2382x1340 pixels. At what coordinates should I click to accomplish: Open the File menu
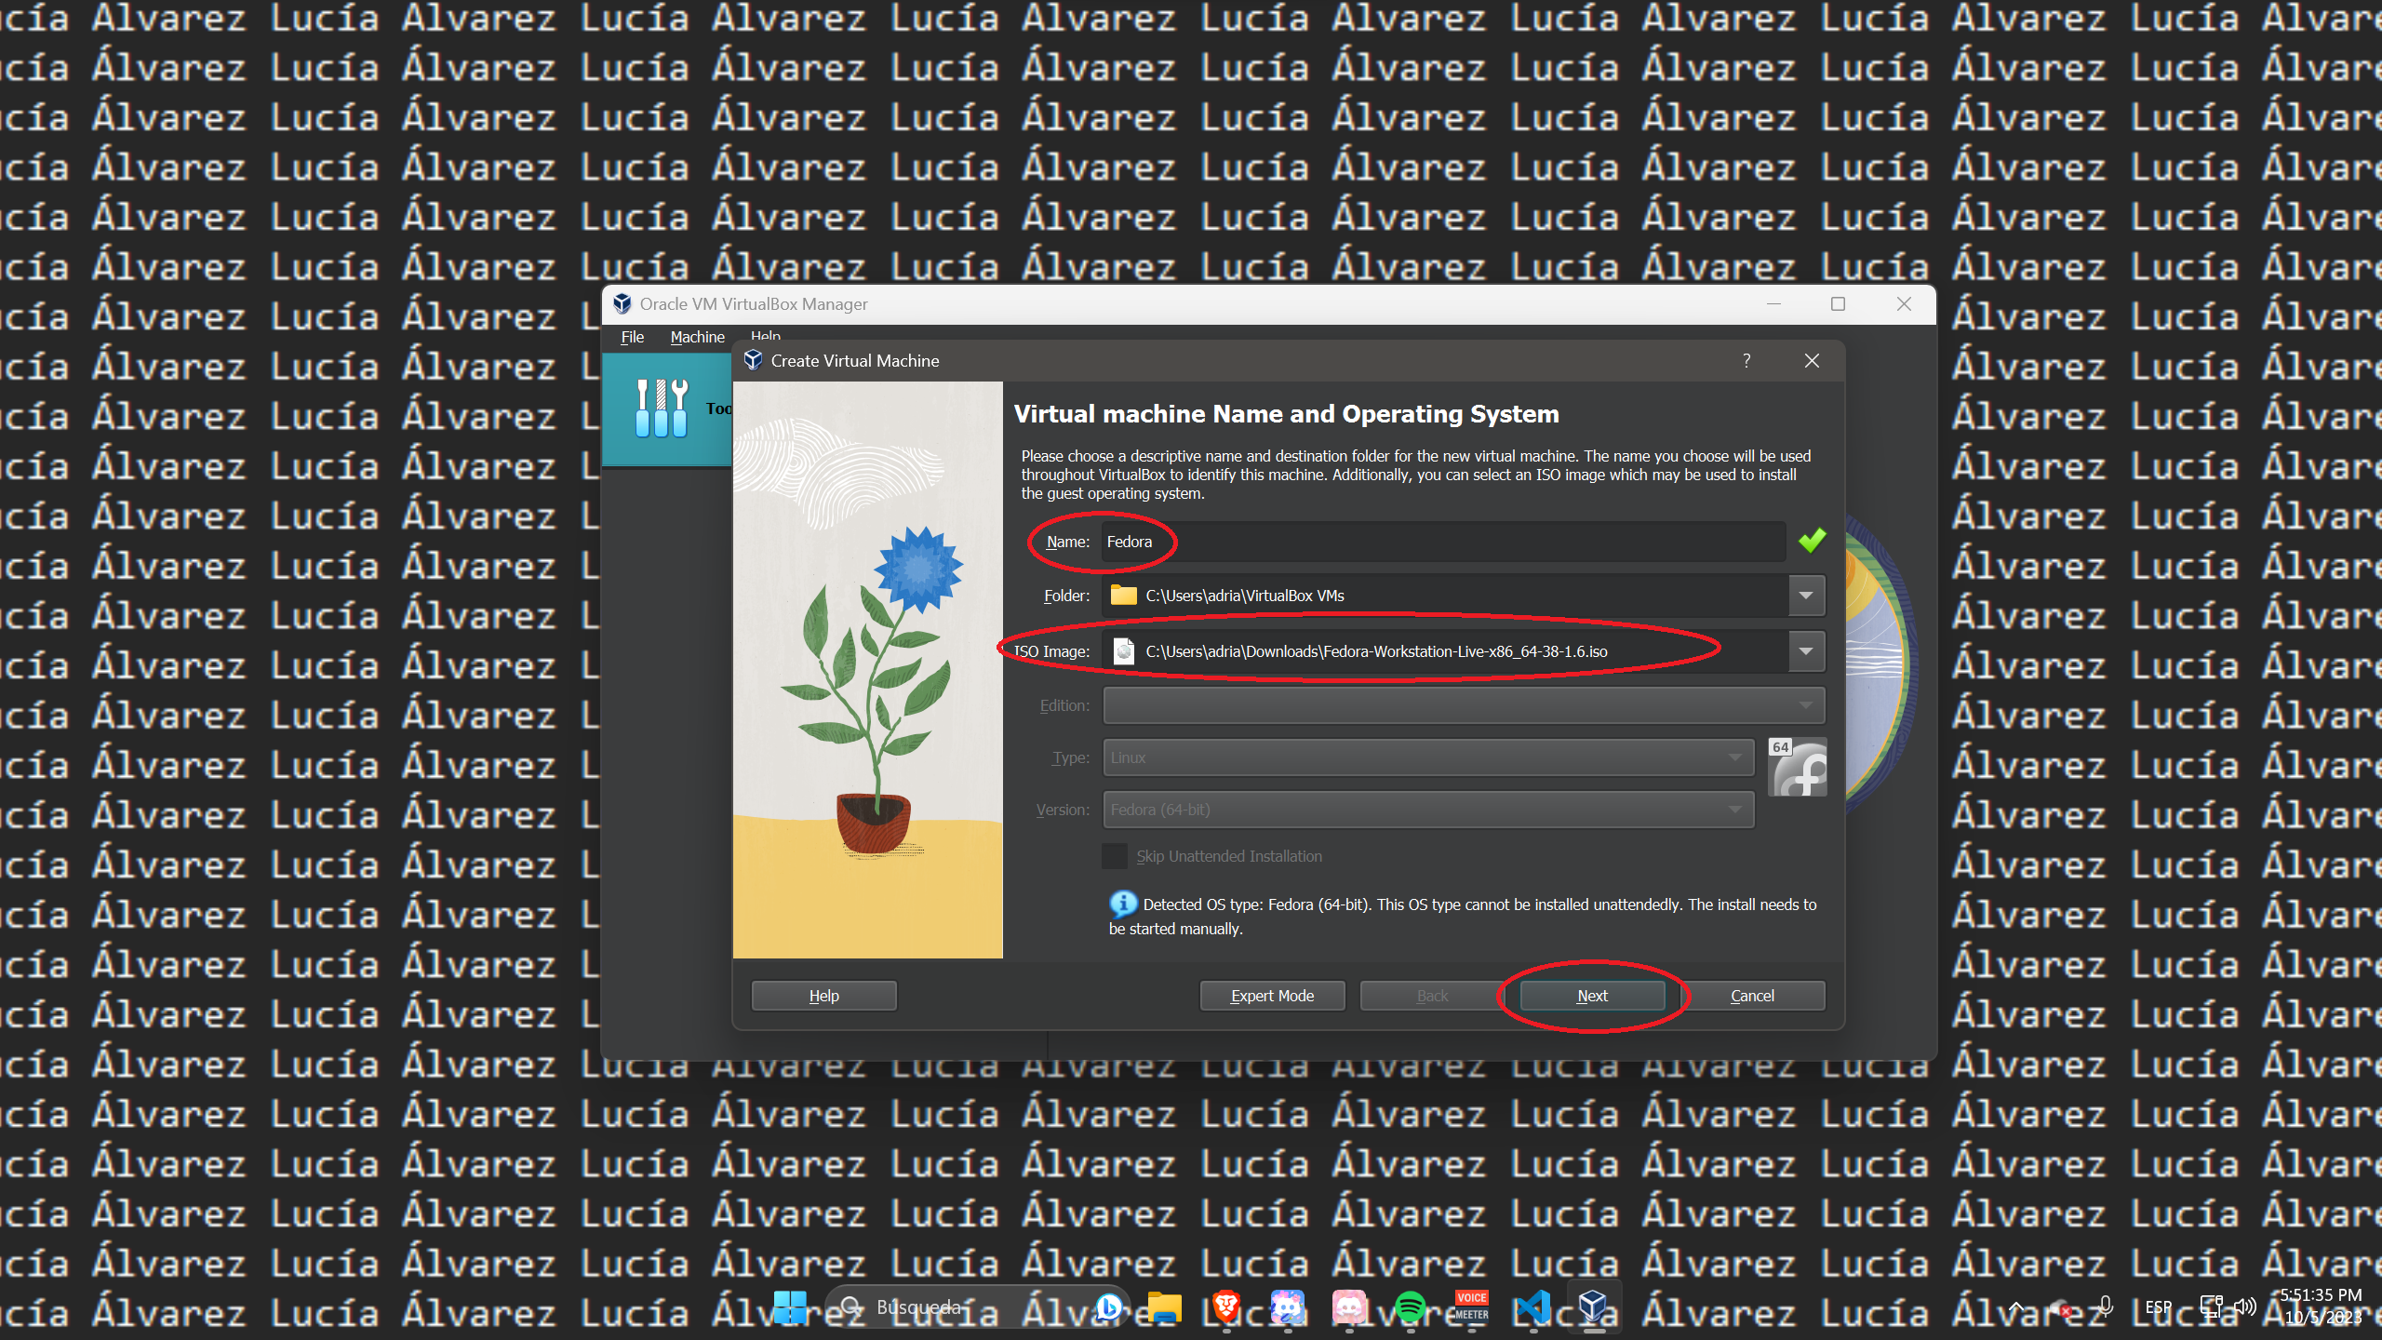(x=633, y=337)
